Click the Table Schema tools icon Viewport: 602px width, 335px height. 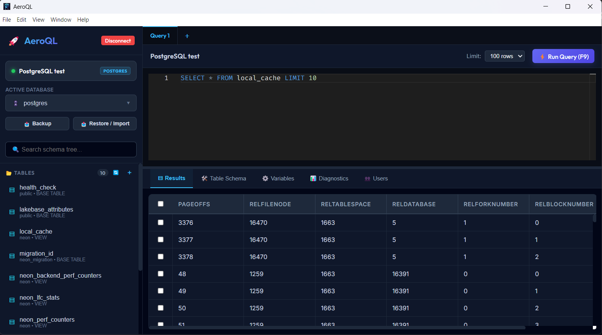click(204, 179)
